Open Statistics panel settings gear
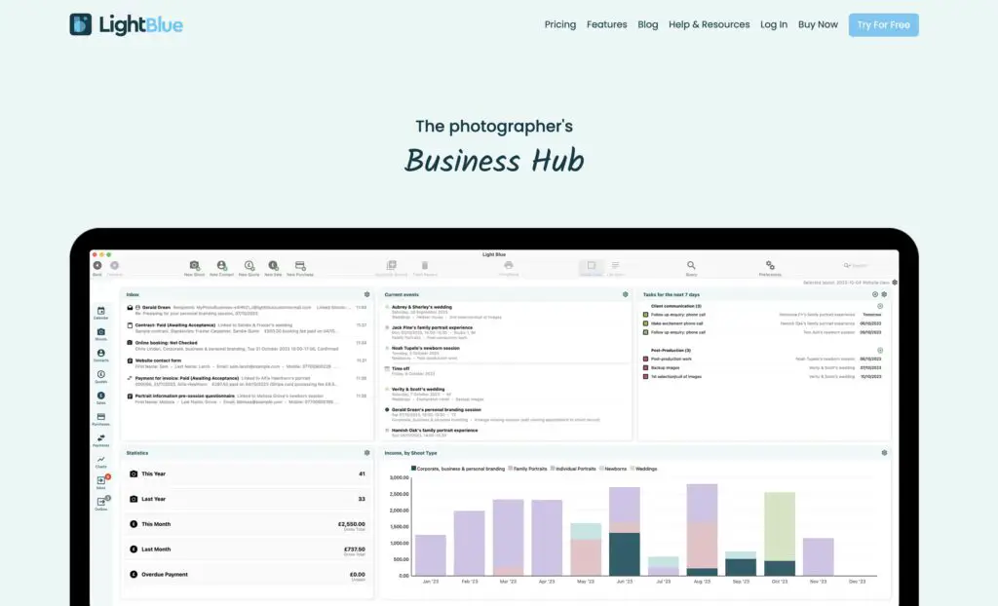 (x=366, y=453)
